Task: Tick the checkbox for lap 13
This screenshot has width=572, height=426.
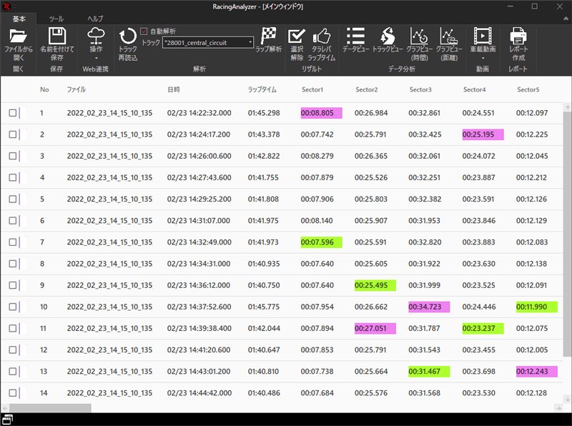Action: pyautogui.click(x=13, y=372)
